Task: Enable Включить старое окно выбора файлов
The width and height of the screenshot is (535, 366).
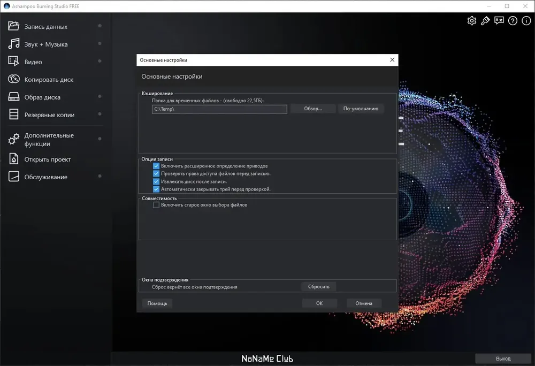Action: pos(156,204)
